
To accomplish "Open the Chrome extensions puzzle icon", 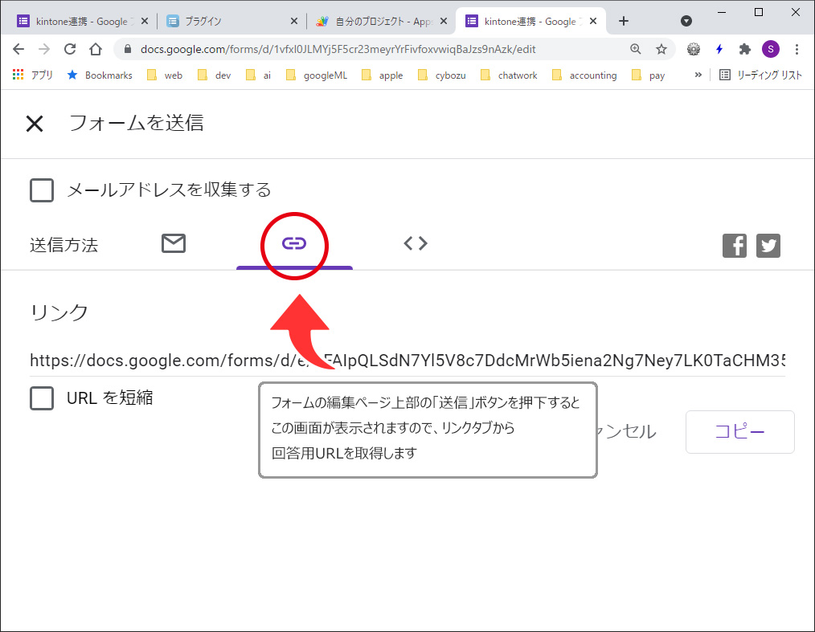I will pos(745,49).
